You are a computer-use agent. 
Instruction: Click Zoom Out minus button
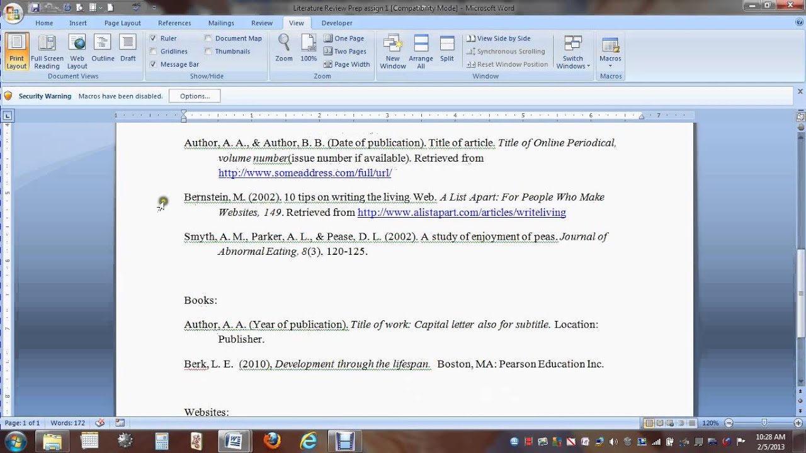[729, 423]
